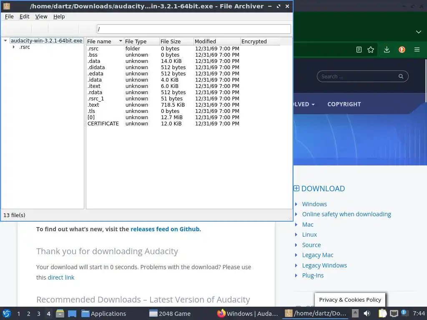Switch to 2048 Game taskbar window
Image resolution: width=427 pixels, height=320 pixels.
170,313
